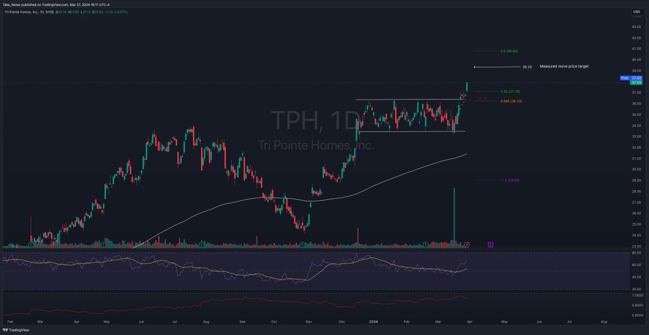Image resolution: width=649 pixels, height=335 pixels.
Task: Select the 39.33 price target line
Action: (498, 67)
